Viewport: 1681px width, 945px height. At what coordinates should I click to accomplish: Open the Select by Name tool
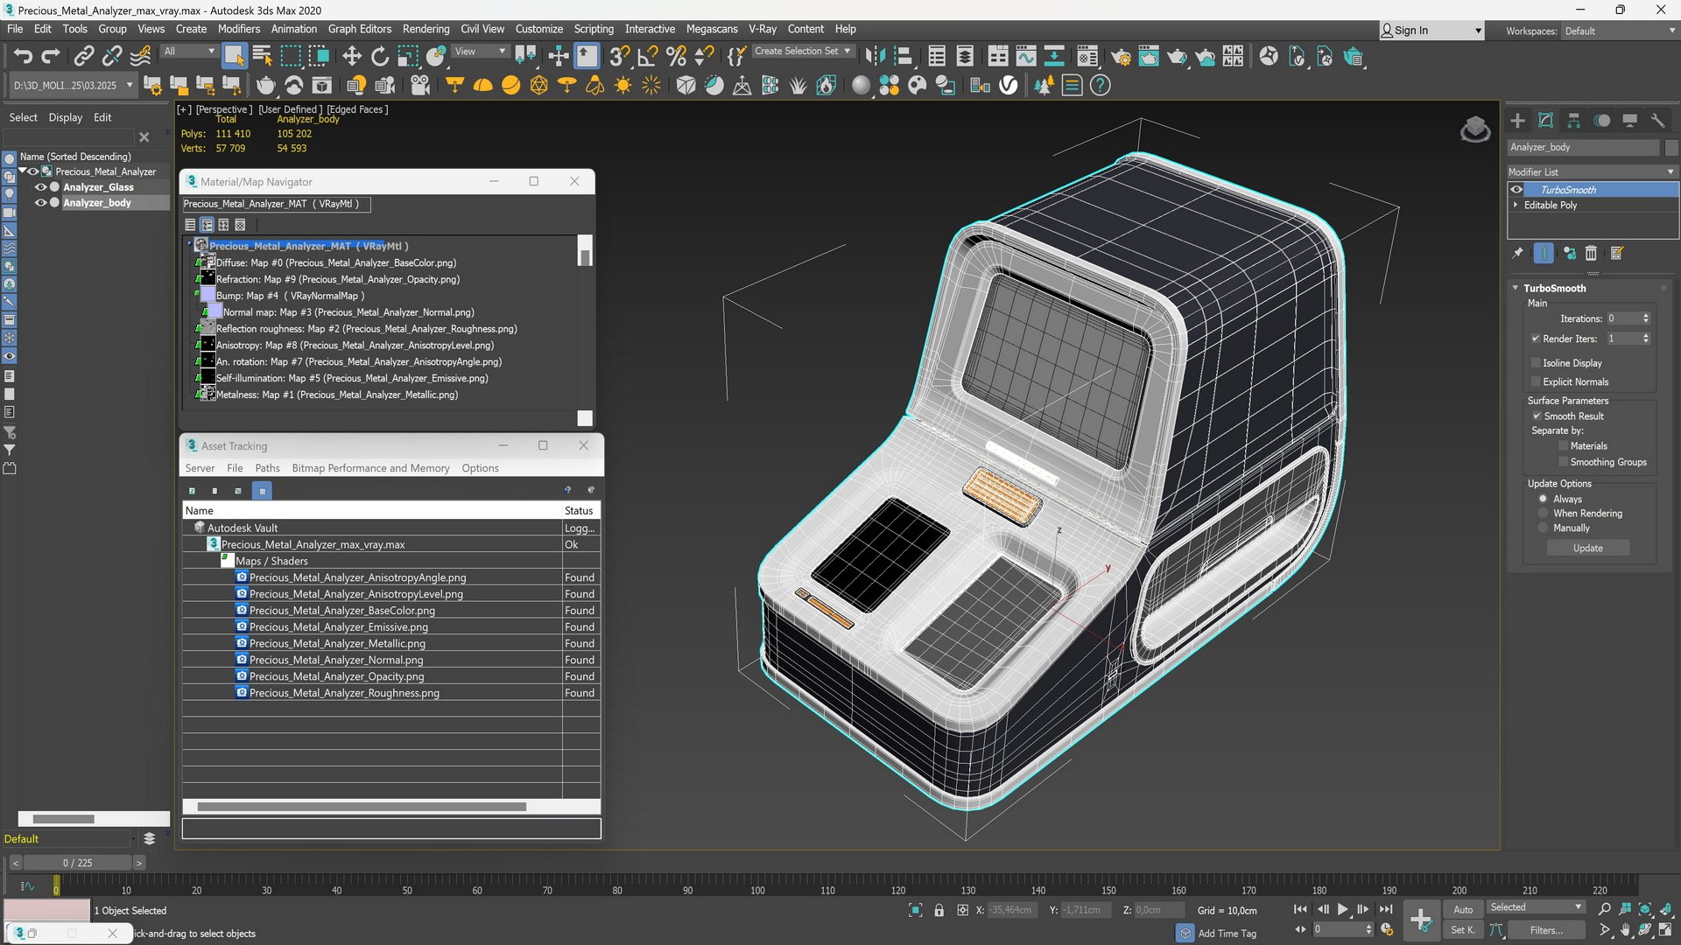[x=262, y=57]
